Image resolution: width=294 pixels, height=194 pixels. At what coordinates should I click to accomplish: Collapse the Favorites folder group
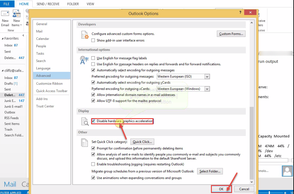pyautogui.click(x=2, y=39)
